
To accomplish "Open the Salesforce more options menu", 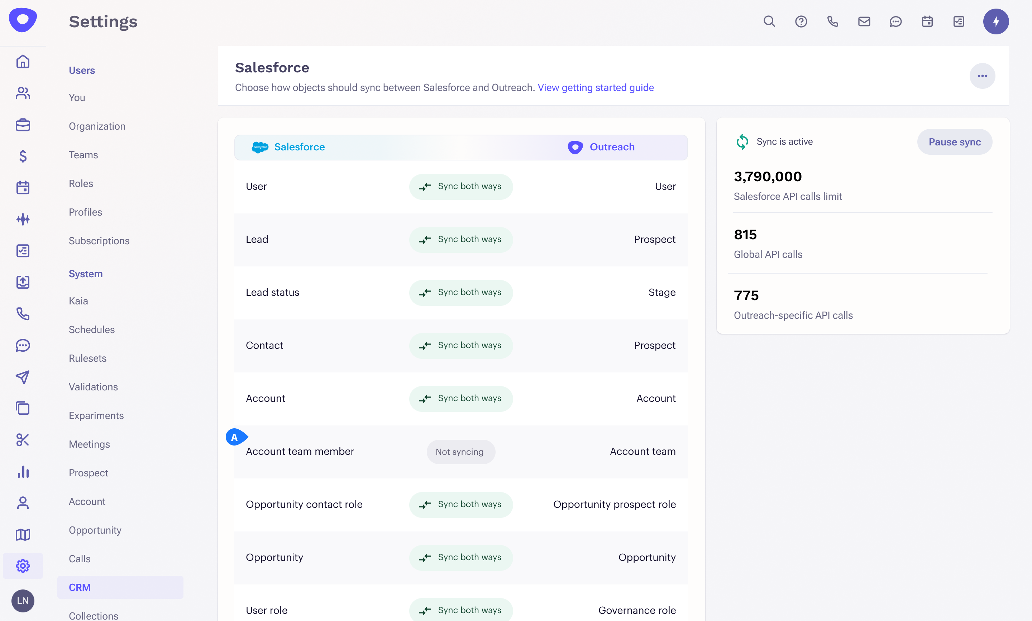I will pyautogui.click(x=982, y=76).
